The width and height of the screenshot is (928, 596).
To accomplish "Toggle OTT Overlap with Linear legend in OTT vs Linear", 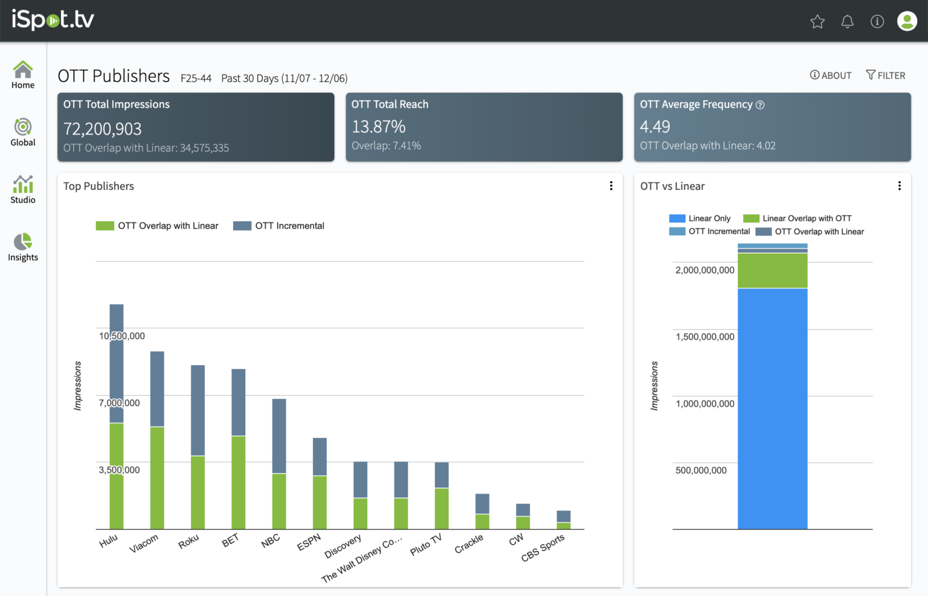I will tap(810, 232).
